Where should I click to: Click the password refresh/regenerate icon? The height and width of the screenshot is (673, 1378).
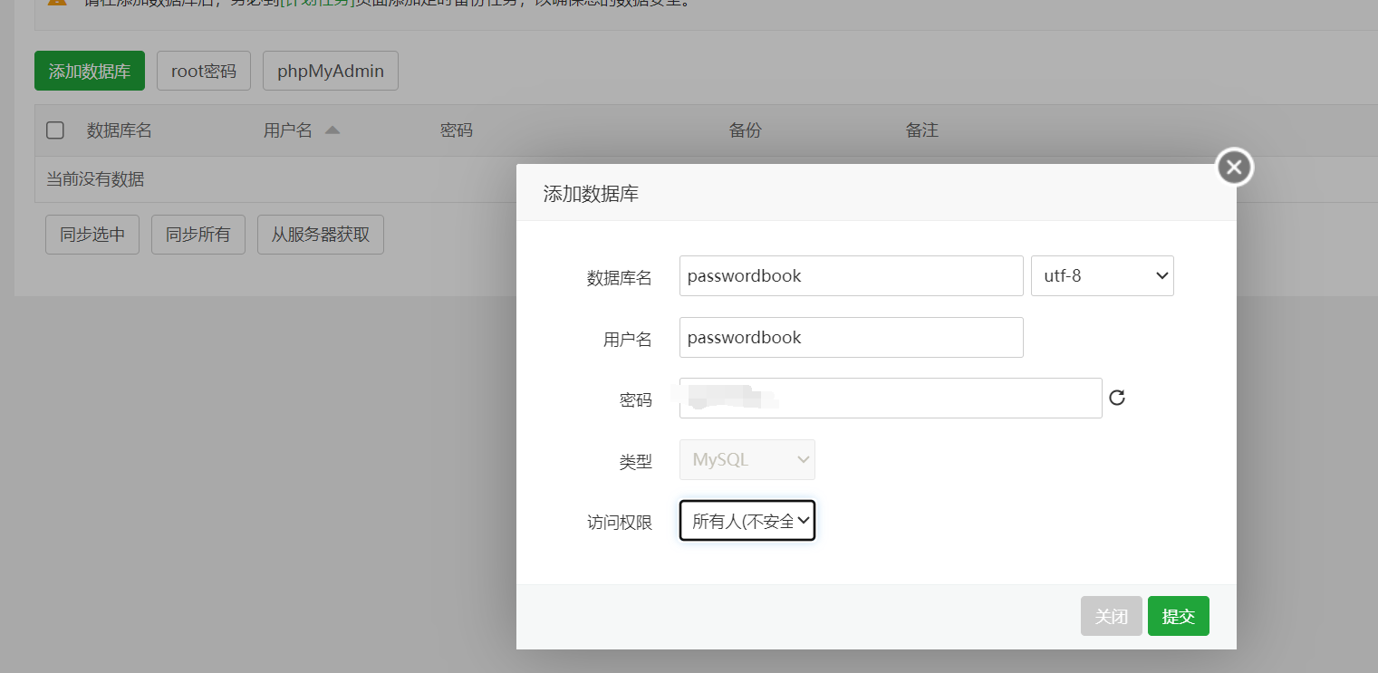click(1117, 398)
